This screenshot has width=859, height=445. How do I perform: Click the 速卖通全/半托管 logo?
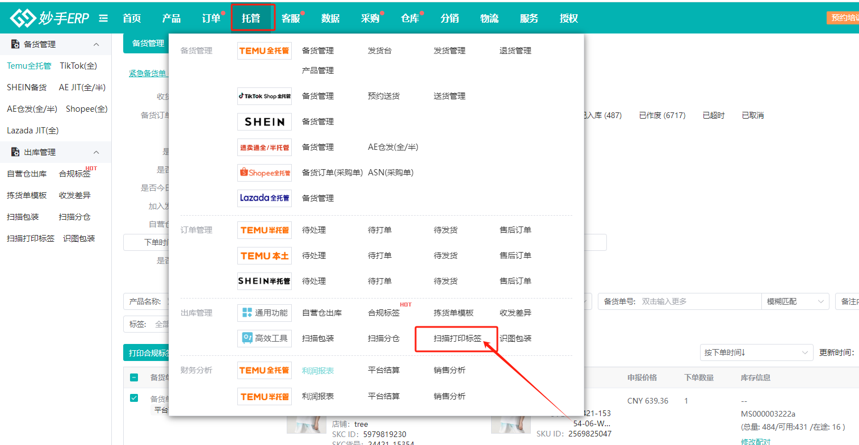pos(265,147)
